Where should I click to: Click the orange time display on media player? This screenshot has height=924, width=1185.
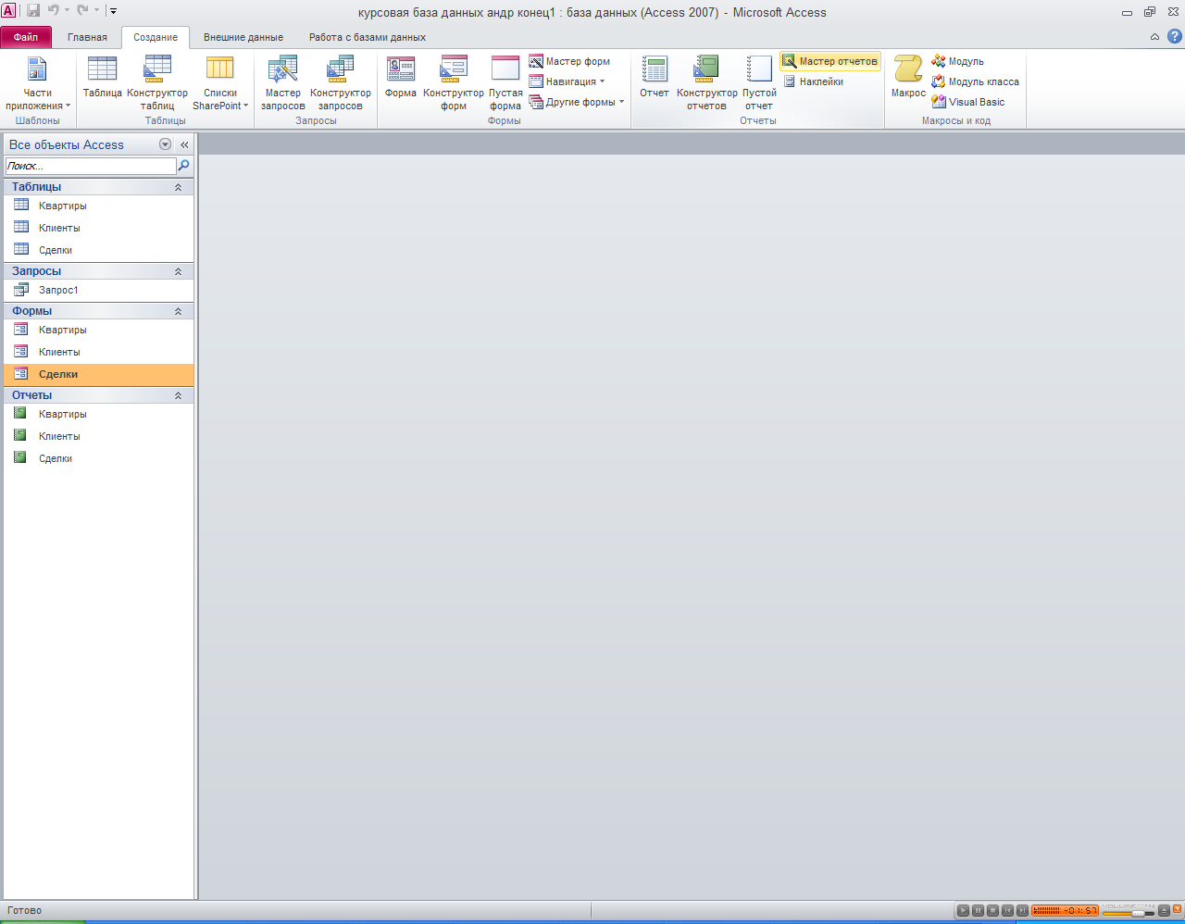point(1065,911)
